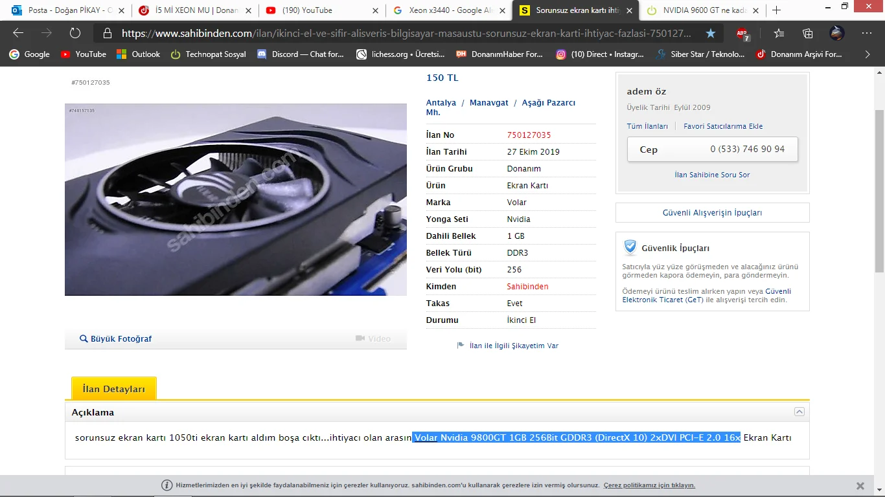Click the Ürün value Ekran Kartı

527,186
